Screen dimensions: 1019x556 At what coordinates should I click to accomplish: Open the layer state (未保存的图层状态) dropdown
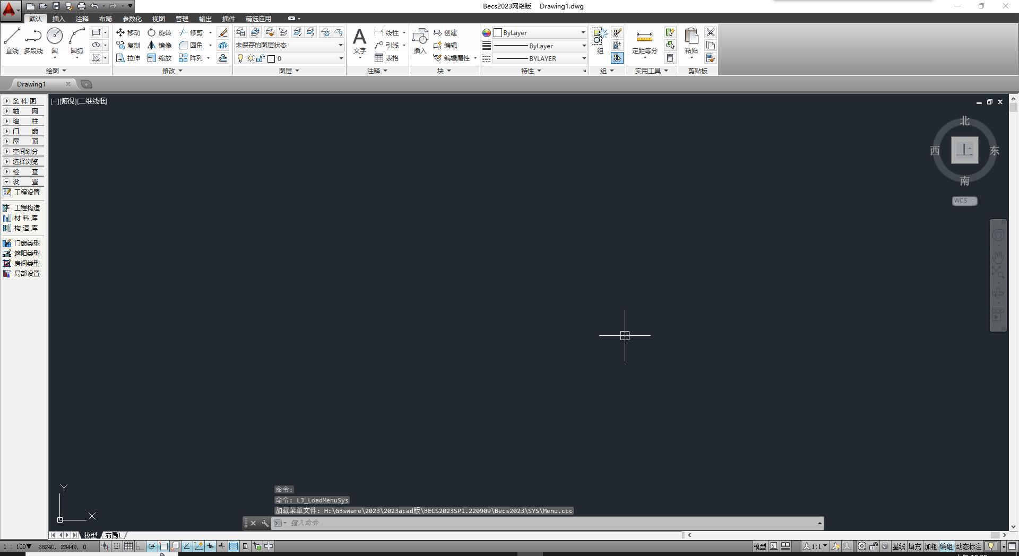(289, 45)
